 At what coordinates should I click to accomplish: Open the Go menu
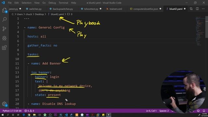[44, 3]
